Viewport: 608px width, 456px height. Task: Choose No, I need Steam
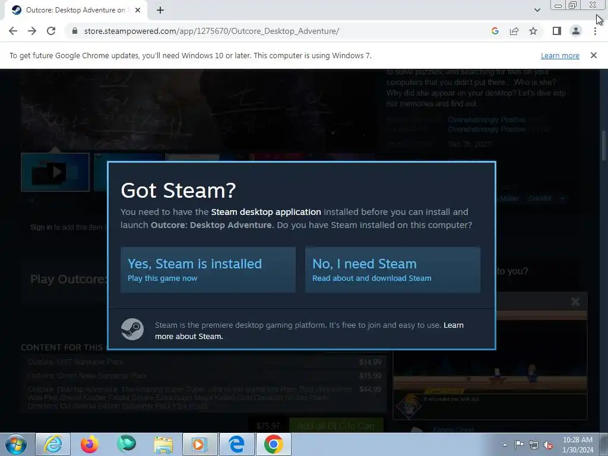click(392, 270)
